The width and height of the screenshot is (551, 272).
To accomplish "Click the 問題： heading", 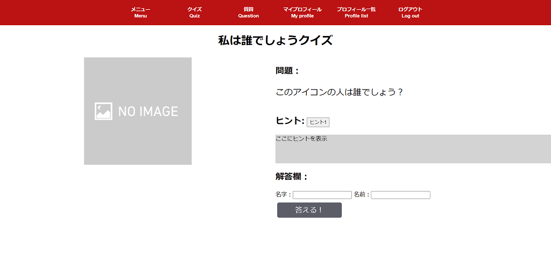I will point(287,71).
